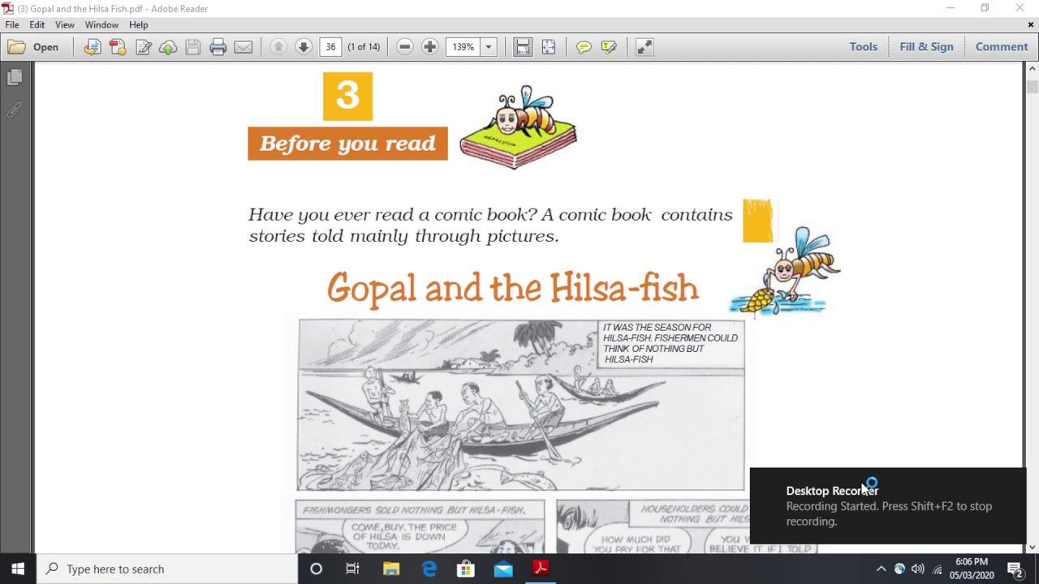This screenshot has height=584, width=1039.
Task: Click the save-to-online-account page icon
Action: click(x=93, y=47)
